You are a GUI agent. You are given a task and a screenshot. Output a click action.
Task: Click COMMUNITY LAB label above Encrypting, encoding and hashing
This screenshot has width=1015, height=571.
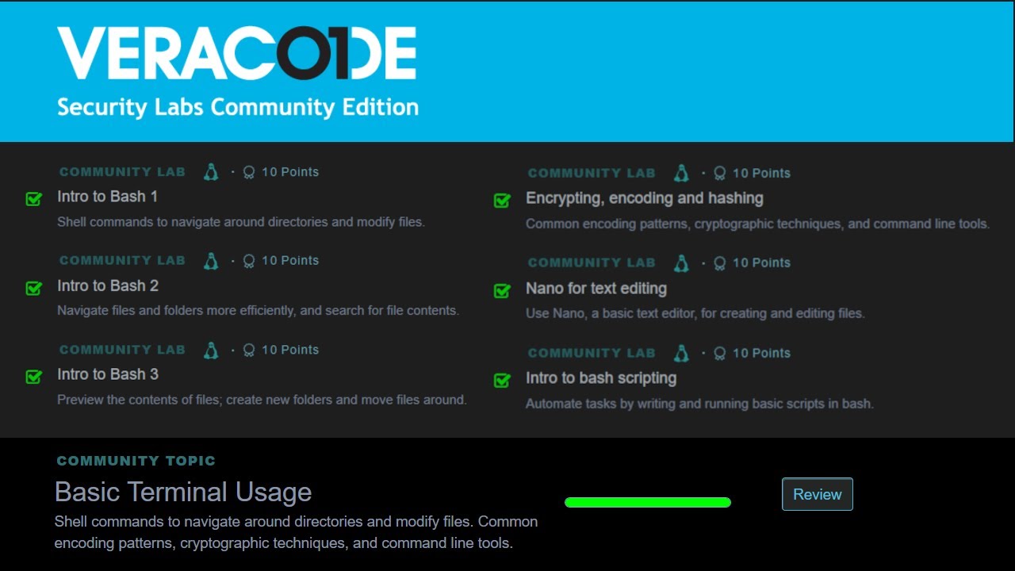tap(592, 174)
